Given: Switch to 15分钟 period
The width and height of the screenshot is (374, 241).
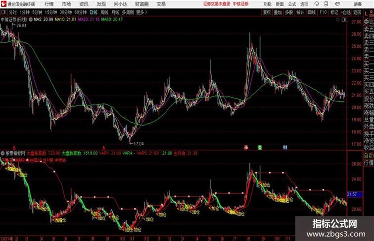Looking at the screenshot, I should click(51, 12).
